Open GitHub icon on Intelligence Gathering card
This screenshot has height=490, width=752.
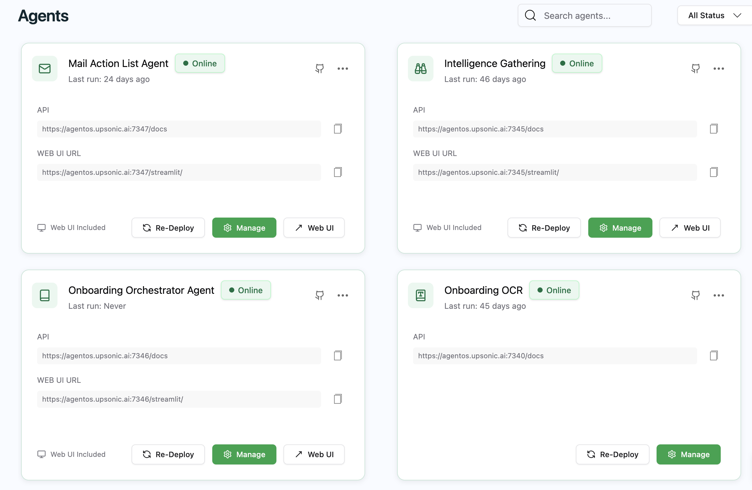tap(696, 68)
